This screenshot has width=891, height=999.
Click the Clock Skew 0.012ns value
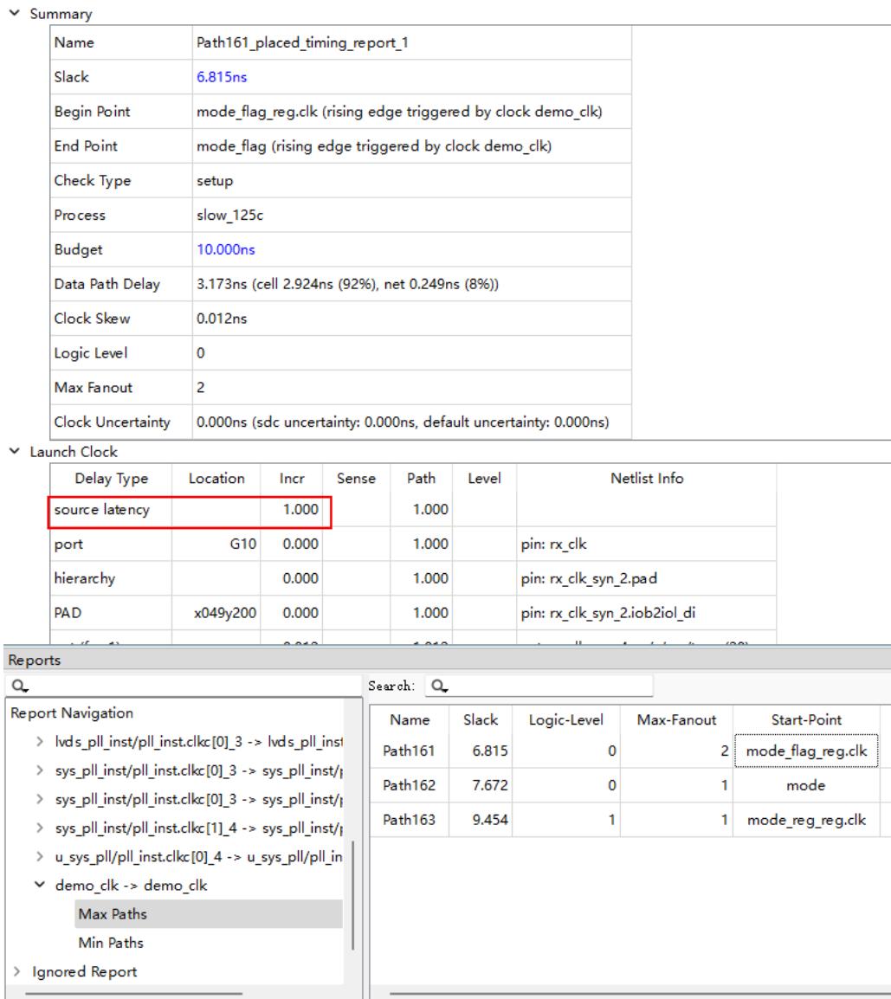pyautogui.click(x=221, y=319)
